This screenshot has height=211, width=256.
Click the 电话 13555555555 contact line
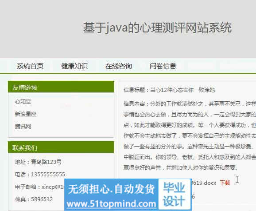click(x=40, y=174)
